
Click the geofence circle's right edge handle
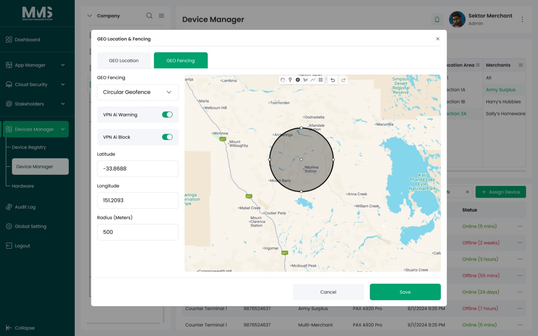coord(333,160)
